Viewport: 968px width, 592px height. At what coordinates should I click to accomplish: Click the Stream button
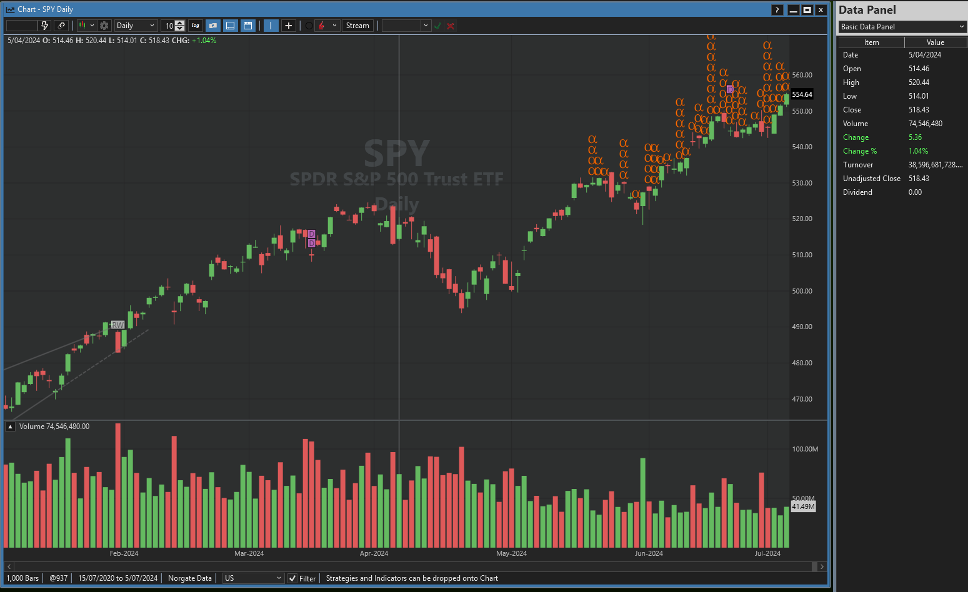pyautogui.click(x=357, y=26)
